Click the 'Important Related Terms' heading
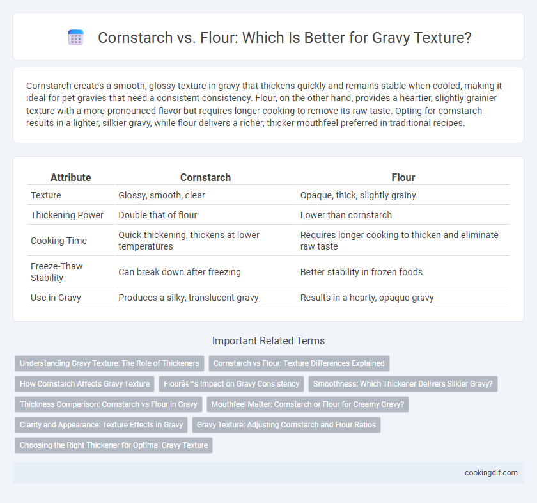Image resolution: width=537 pixels, height=503 pixels. click(x=268, y=341)
